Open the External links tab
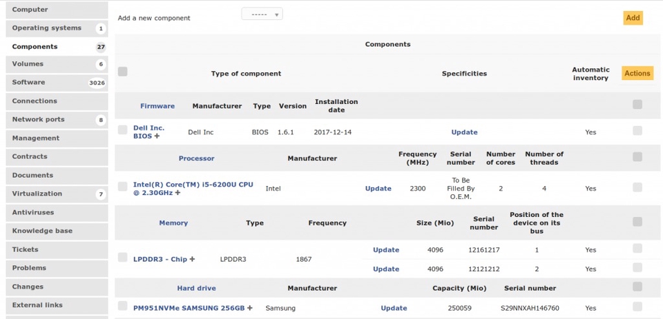 click(x=57, y=305)
